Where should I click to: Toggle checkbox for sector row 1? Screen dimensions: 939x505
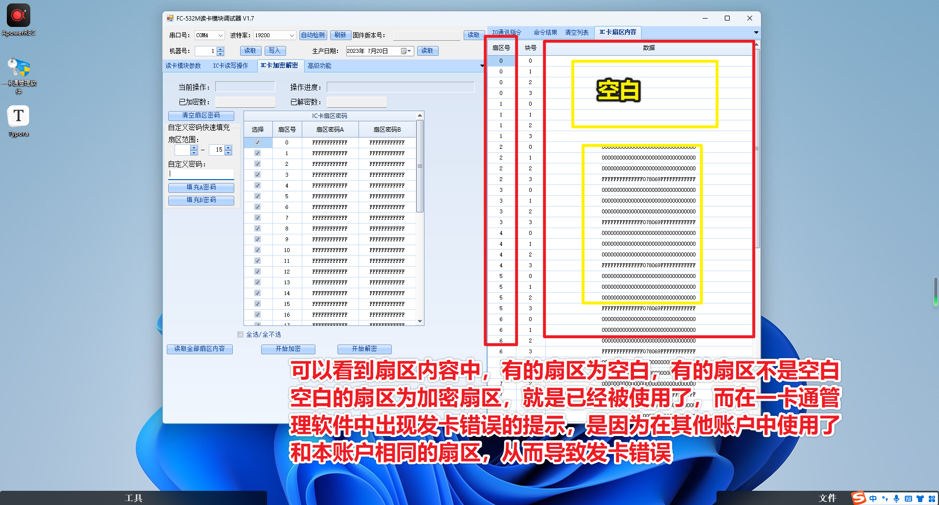click(257, 153)
